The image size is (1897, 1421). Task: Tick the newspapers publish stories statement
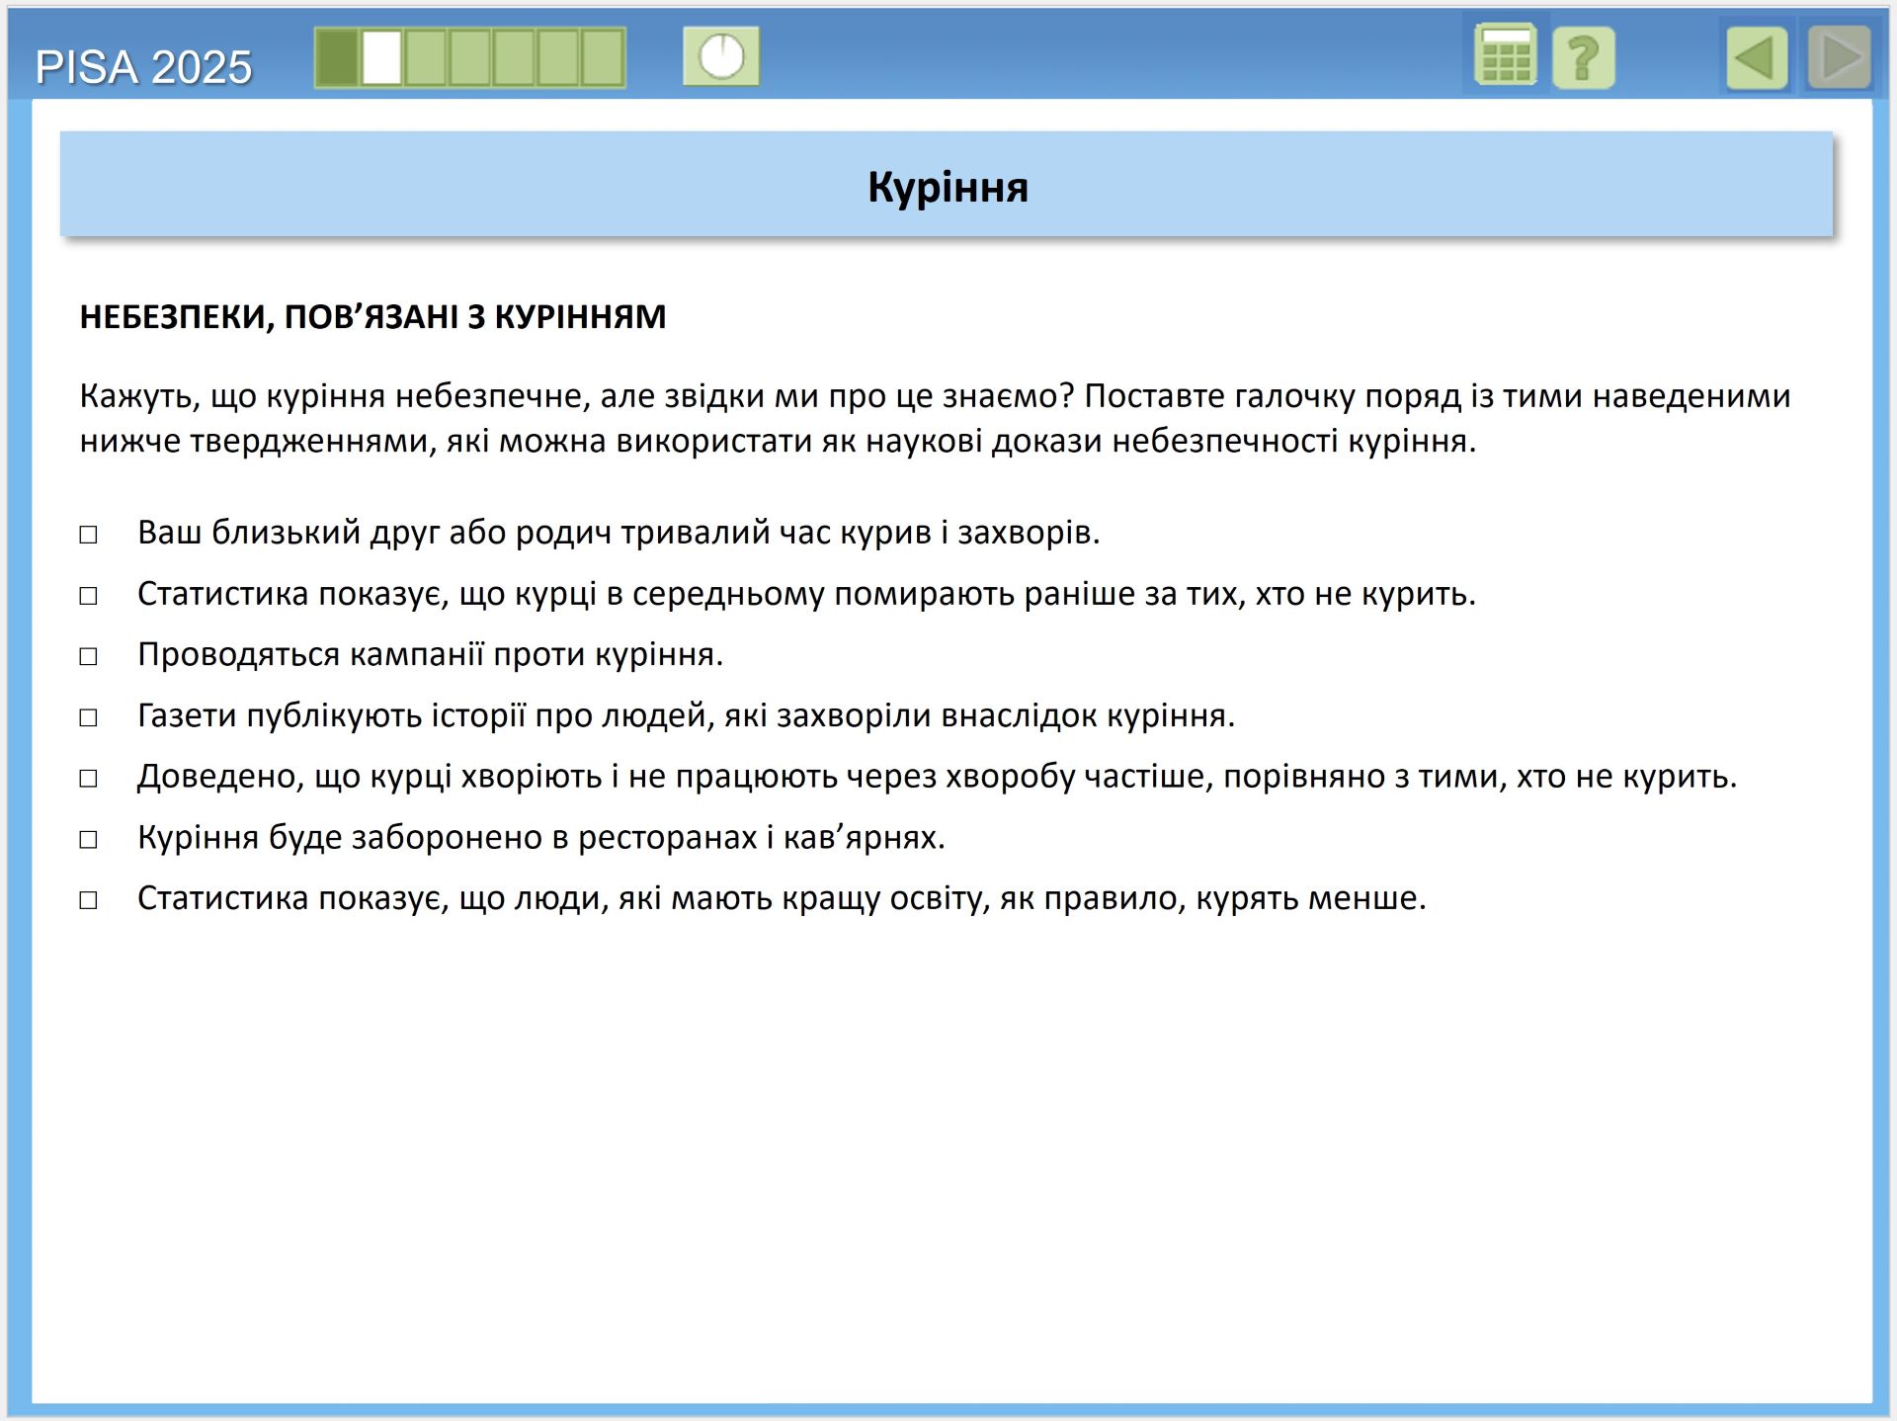[89, 717]
